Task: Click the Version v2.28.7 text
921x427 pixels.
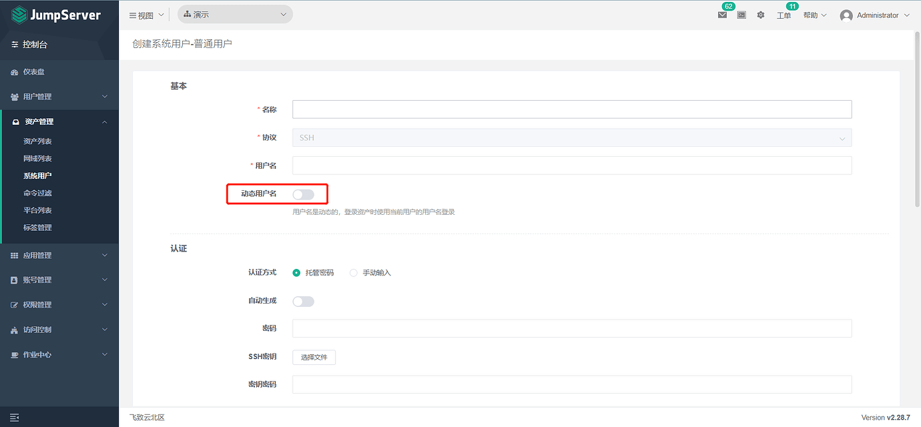Action: 886,418
